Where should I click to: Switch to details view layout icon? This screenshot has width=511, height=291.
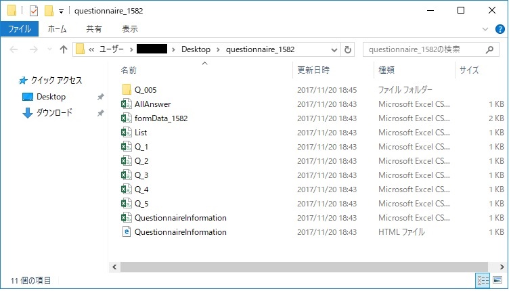[483, 280]
